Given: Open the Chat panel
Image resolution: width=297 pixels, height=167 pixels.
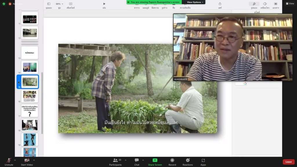Looking at the screenshot, I should tap(137, 162).
